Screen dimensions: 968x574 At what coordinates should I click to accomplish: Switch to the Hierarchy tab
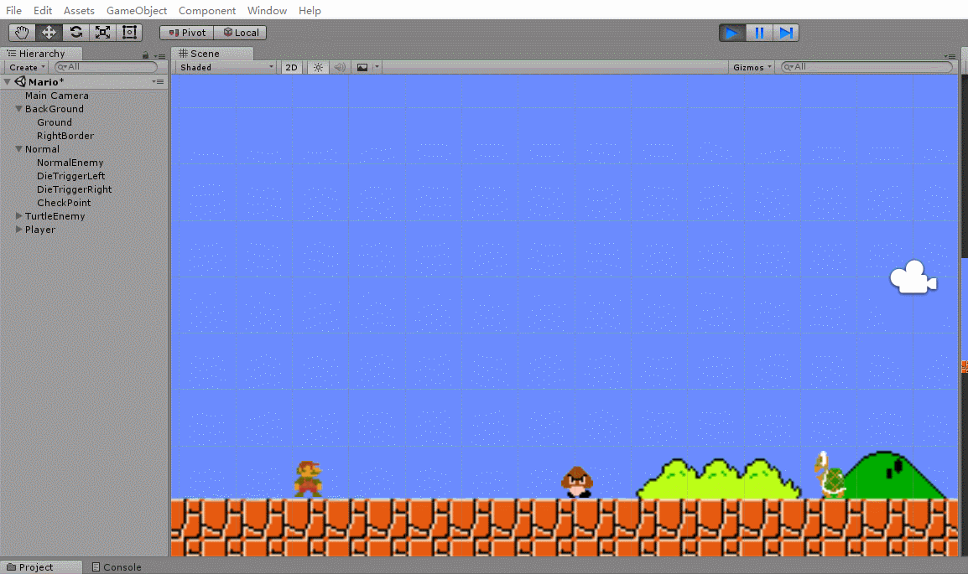pos(41,53)
